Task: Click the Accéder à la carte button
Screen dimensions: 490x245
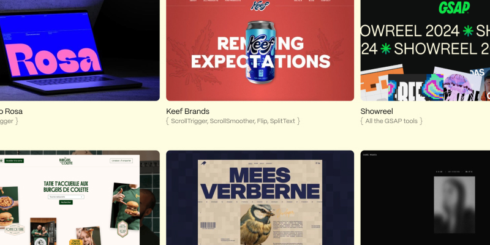Action: 14,160
